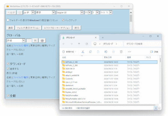The image size is (168, 116).
Task: Click the 適用 button
Action: tap(10, 28)
